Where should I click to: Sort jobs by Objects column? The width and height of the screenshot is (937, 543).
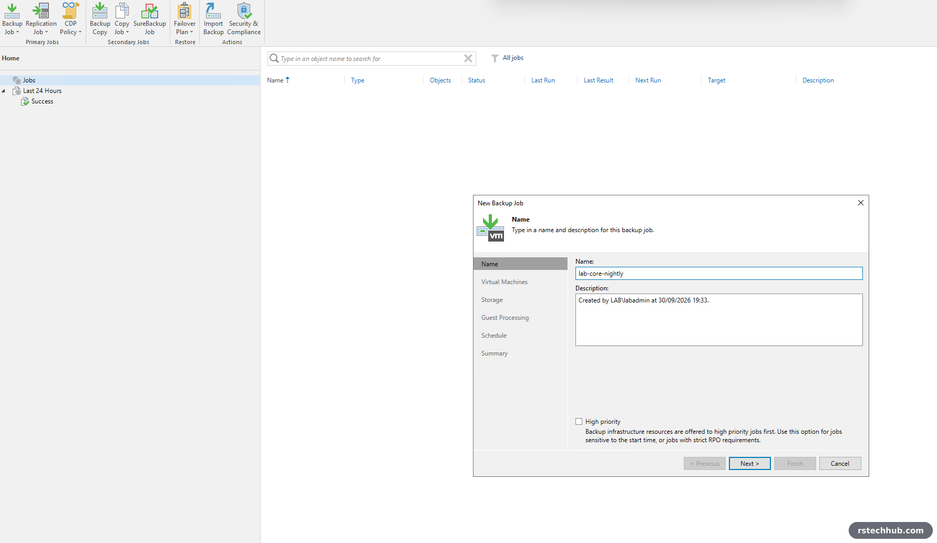tap(440, 80)
